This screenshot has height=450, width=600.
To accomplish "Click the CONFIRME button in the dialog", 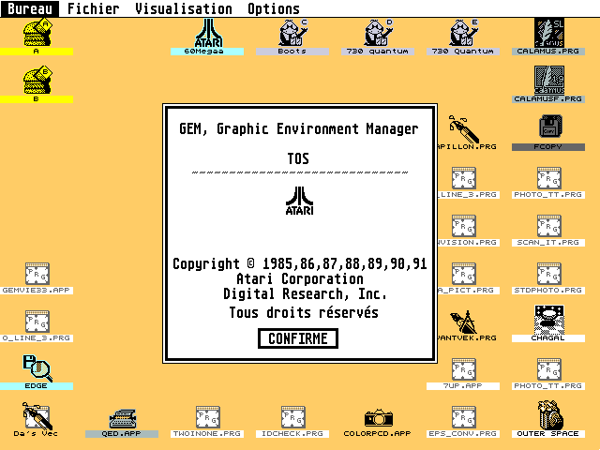I will pos(298,338).
